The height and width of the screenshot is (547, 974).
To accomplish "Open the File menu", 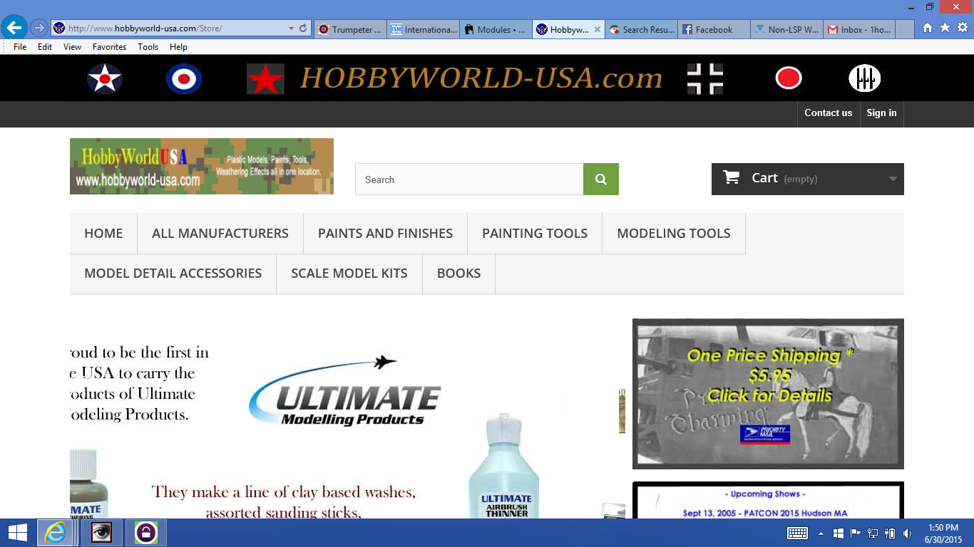I will (20, 47).
